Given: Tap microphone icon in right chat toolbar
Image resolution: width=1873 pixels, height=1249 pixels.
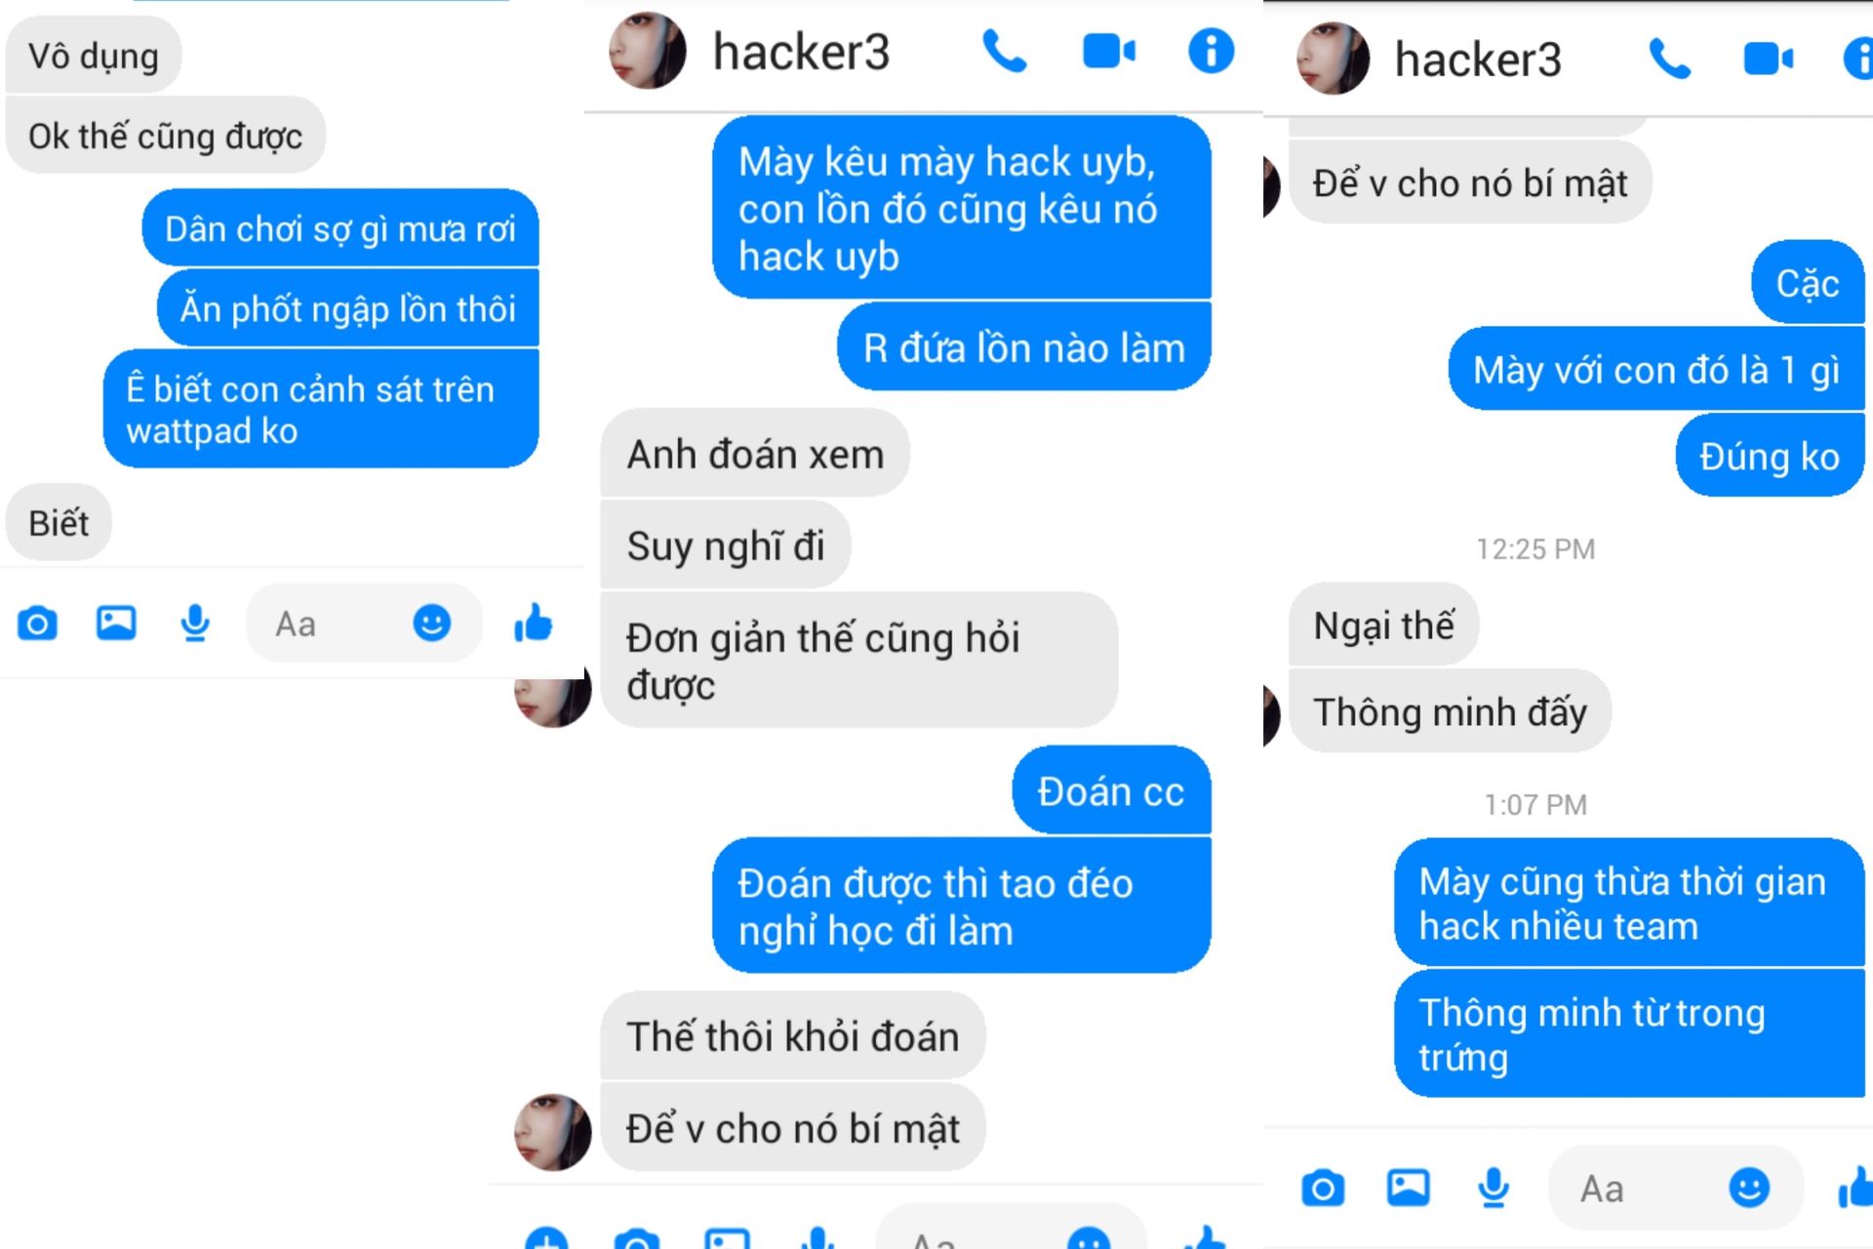Looking at the screenshot, I should click(x=1494, y=1188).
